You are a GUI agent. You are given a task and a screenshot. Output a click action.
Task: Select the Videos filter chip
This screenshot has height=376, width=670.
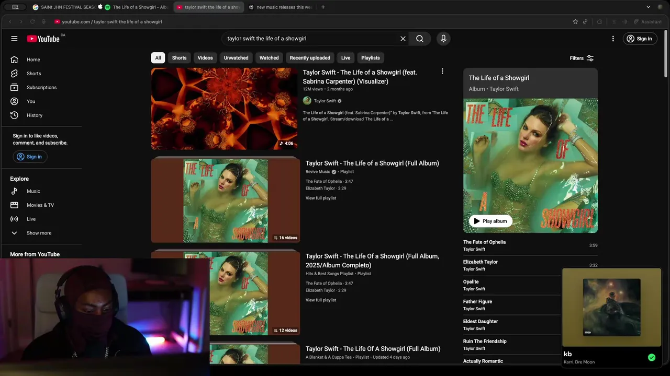205,58
